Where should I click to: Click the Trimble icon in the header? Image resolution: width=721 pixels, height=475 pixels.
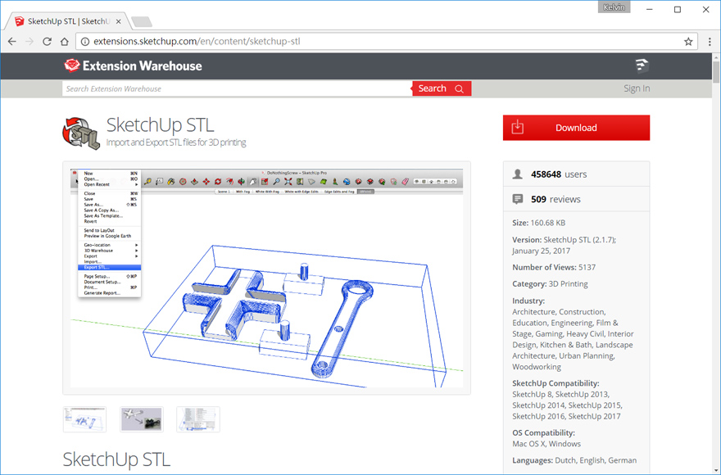(642, 66)
